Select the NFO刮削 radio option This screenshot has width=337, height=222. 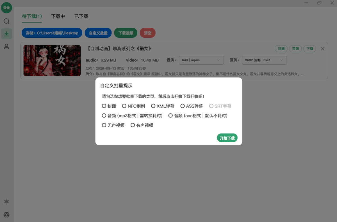click(x=133, y=106)
